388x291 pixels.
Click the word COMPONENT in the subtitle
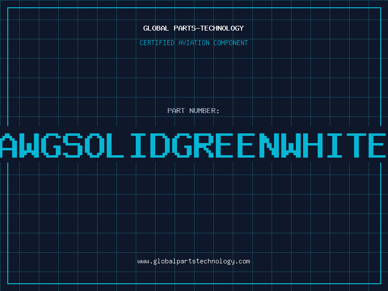231,43
